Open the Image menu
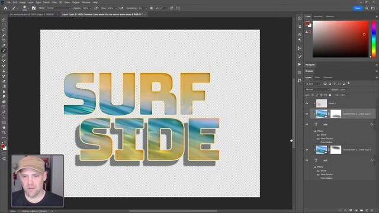Image resolution: width=379 pixels, height=213 pixels. pyautogui.click(x=23, y=2)
